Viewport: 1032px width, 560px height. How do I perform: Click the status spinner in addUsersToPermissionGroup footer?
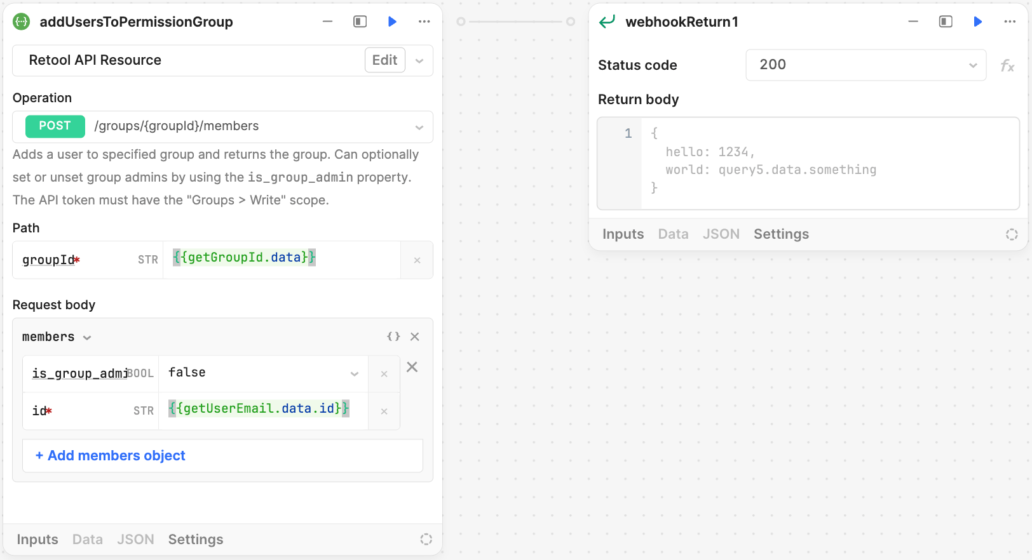[x=426, y=539]
